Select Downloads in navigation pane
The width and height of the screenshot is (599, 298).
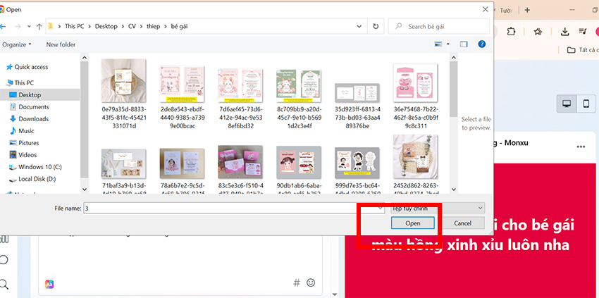click(33, 119)
